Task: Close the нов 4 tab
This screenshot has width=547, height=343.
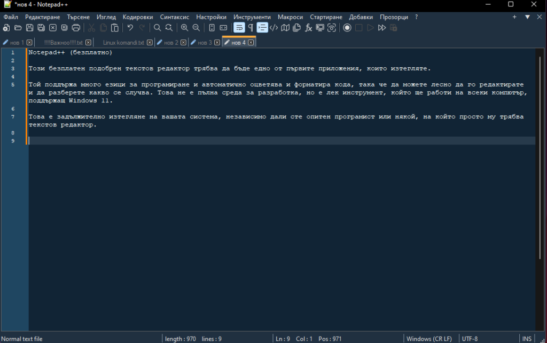Action: 251,43
